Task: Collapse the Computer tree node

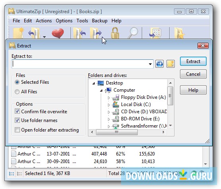Action: click(x=101, y=91)
